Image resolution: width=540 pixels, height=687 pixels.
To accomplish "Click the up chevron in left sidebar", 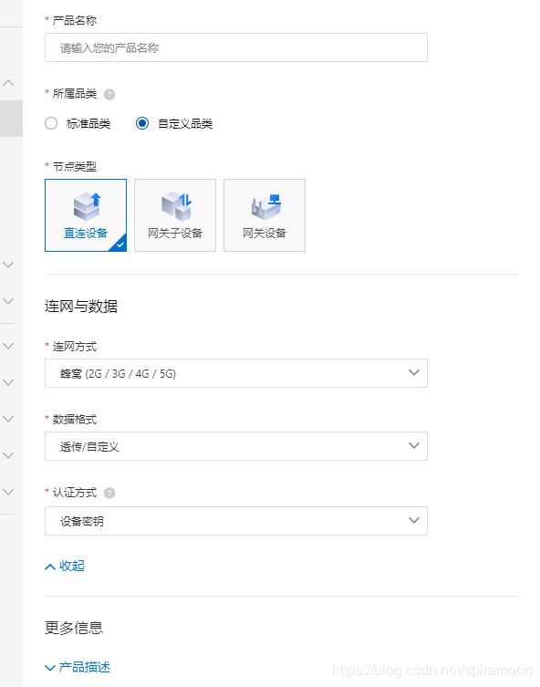I will (x=8, y=83).
